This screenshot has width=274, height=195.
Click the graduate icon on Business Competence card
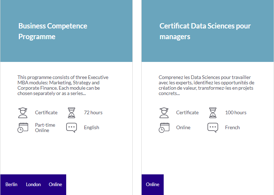(x=23, y=113)
